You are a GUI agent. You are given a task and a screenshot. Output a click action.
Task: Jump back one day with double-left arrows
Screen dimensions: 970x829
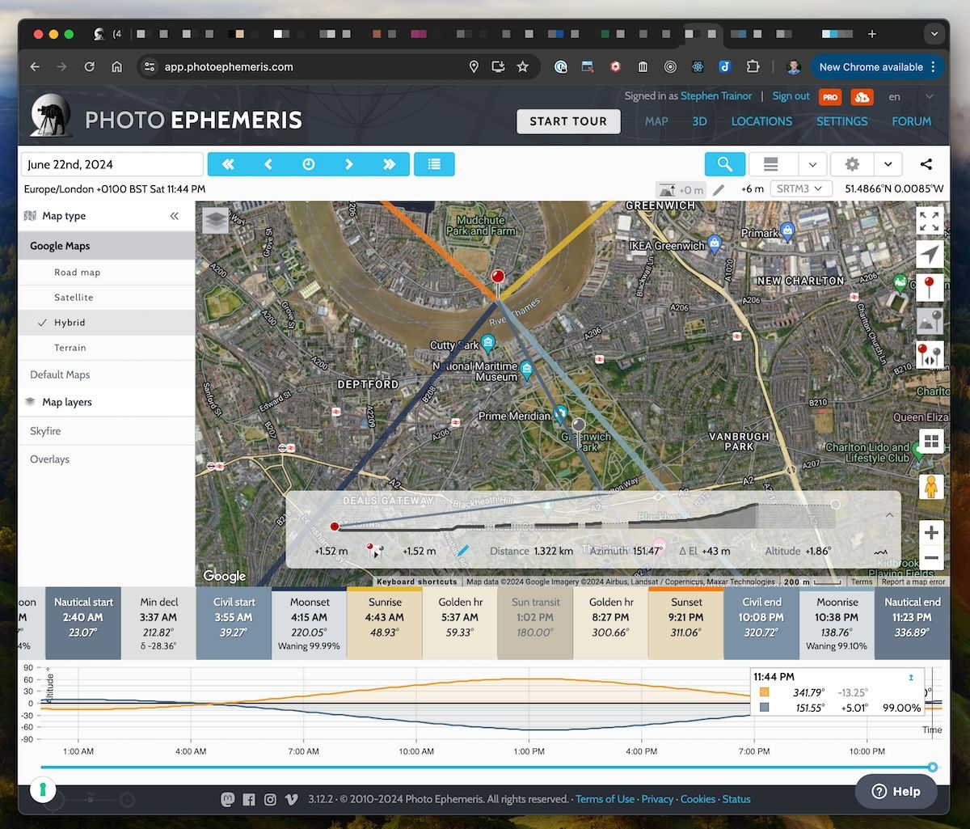pos(228,164)
